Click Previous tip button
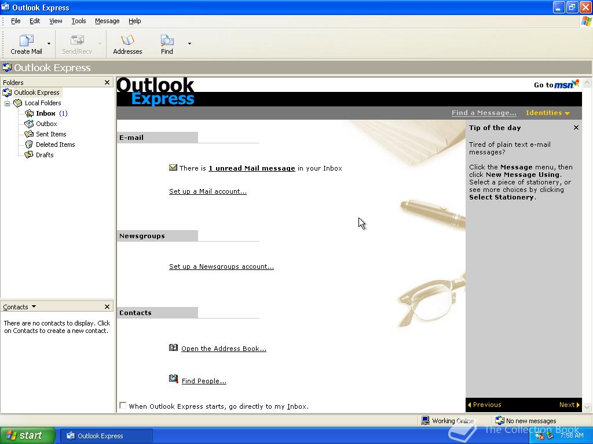This screenshot has height=444, width=593. [485, 405]
